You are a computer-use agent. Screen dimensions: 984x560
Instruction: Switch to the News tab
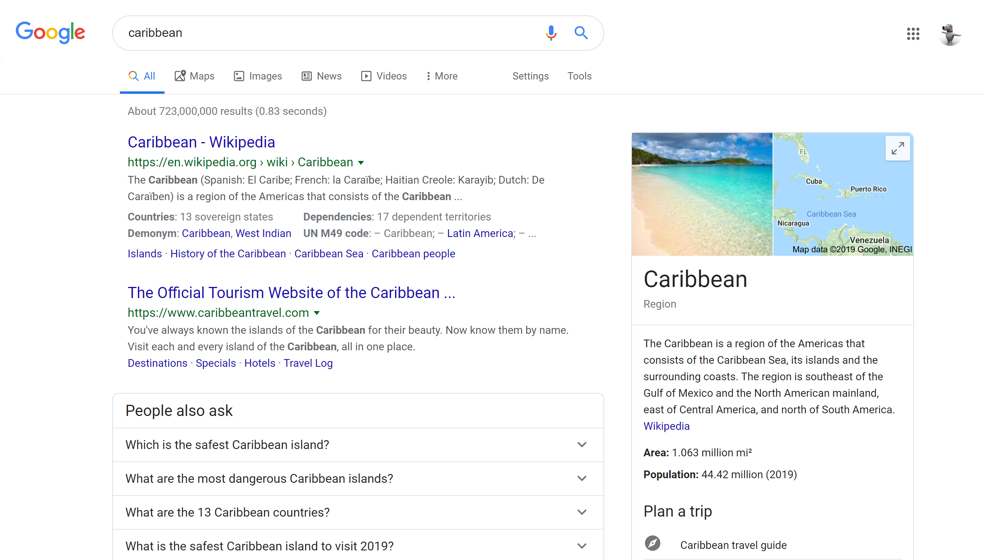click(x=321, y=76)
